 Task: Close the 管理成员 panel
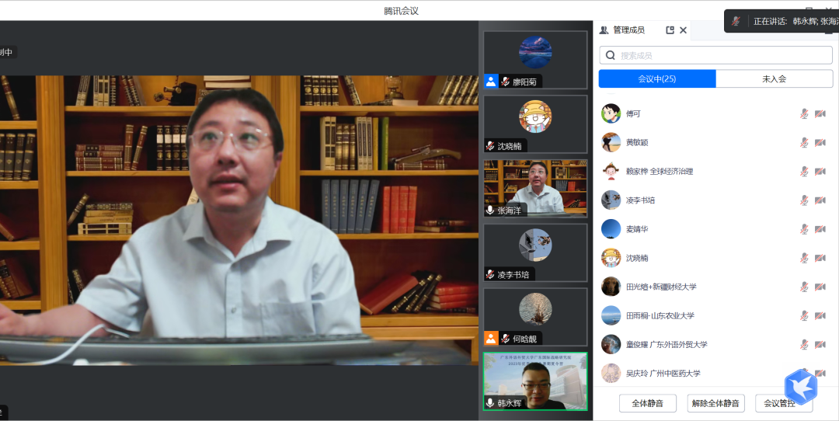[x=683, y=30]
